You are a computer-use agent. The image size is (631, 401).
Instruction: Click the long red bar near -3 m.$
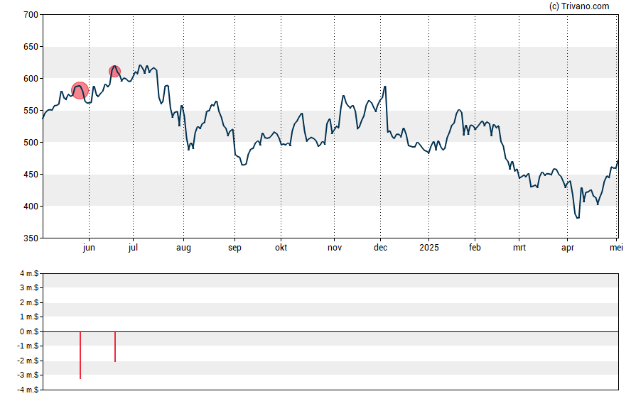click(x=80, y=355)
